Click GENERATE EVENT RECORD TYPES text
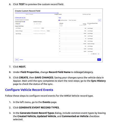118x122 pixels. click(39, 108)
